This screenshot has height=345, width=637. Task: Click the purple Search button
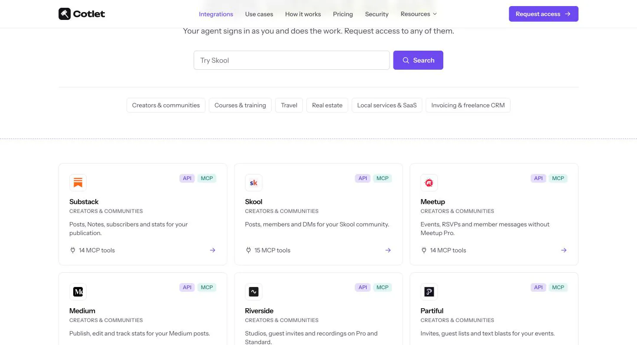(418, 60)
